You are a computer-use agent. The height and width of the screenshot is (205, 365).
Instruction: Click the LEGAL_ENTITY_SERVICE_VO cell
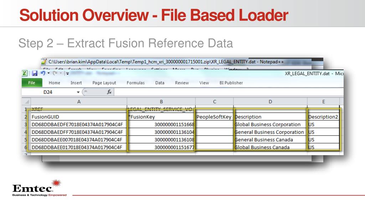click(x=161, y=109)
